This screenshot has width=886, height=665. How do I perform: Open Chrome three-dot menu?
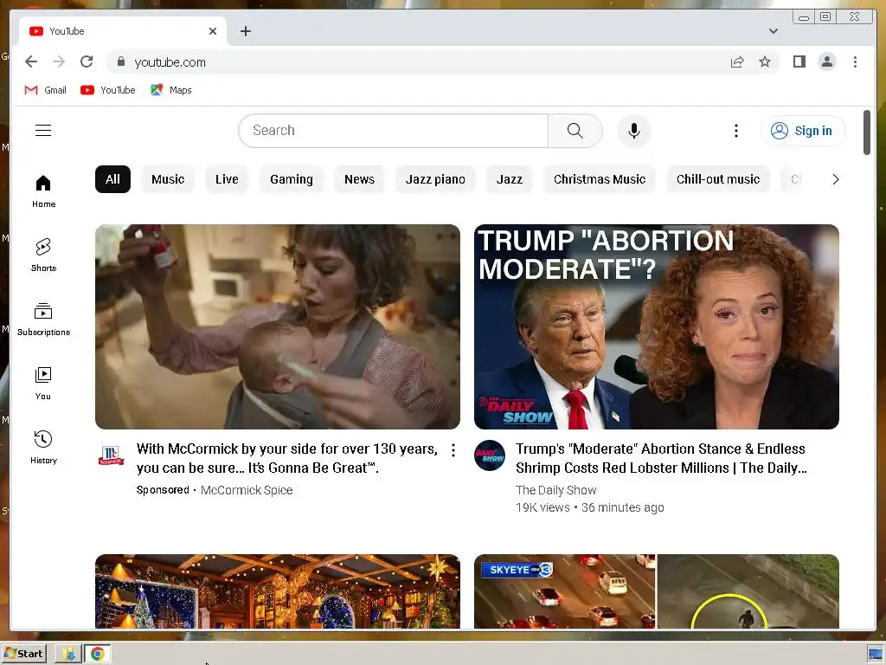click(x=855, y=61)
